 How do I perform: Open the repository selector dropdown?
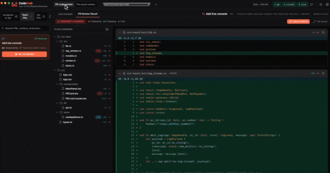click(126, 4)
